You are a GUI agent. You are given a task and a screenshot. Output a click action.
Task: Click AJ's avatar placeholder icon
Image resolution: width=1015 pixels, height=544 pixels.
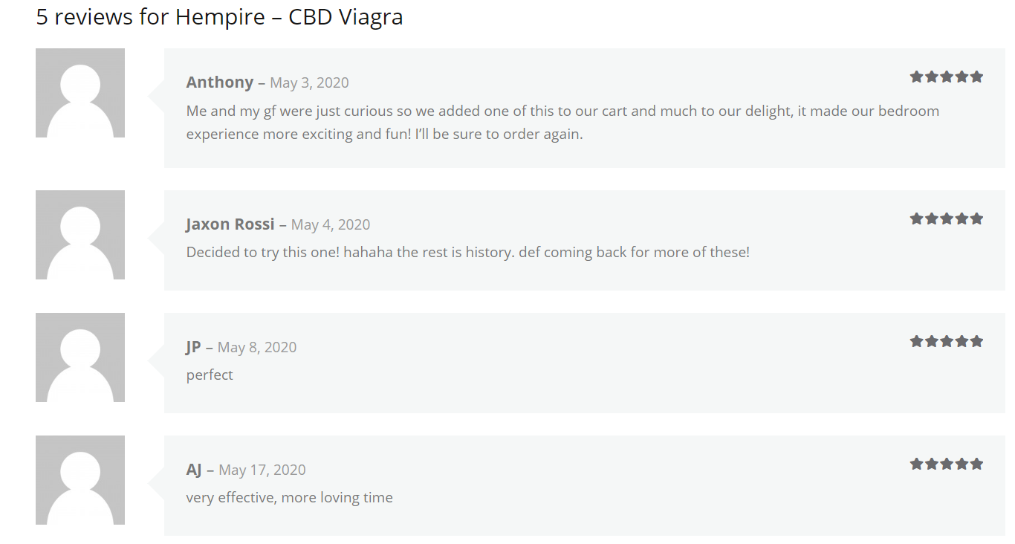pos(80,480)
